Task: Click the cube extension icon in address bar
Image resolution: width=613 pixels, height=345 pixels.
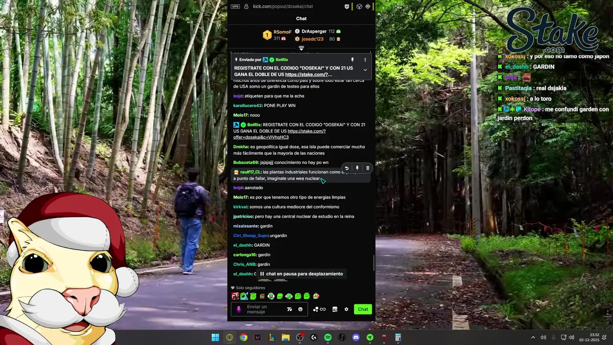Action: [x=359, y=7]
